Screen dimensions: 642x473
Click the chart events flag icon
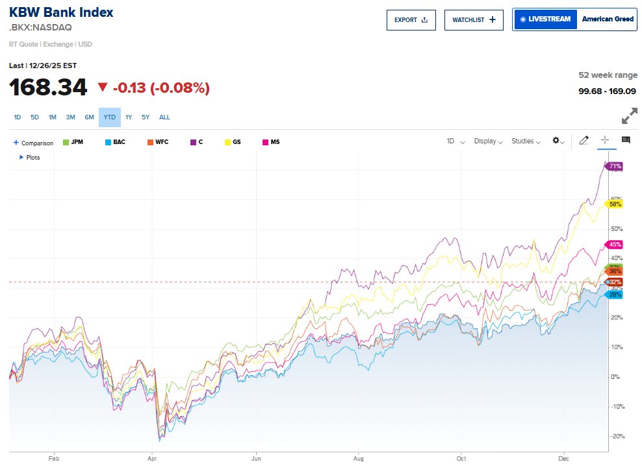[x=626, y=140]
